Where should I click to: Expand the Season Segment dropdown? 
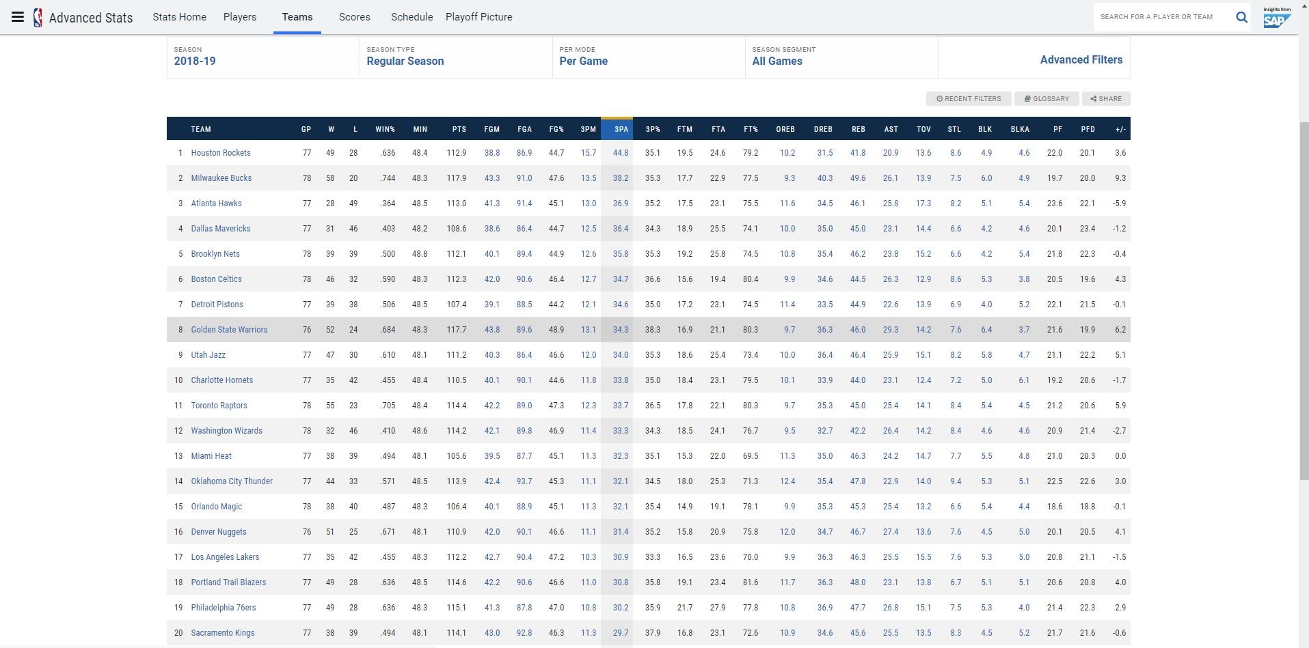pyautogui.click(x=841, y=57)
